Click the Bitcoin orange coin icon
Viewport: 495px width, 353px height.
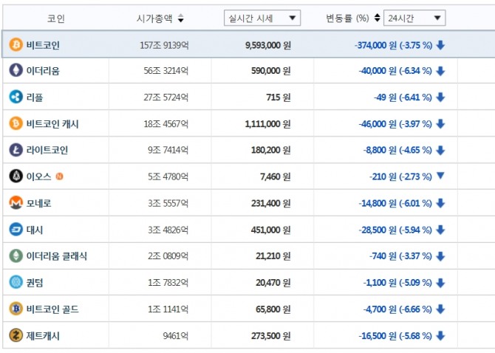pyautogui.click(x=16, y=45)
